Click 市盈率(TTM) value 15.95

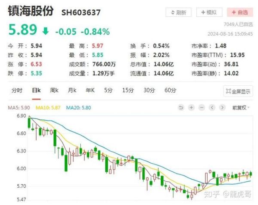pyautogui.click(x=237, y=55)
